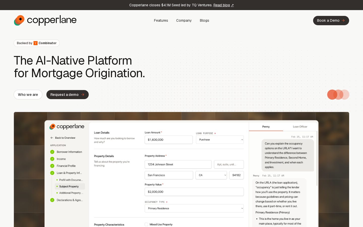Click the green check next to Borrower Information
The height and width of the screenshot is (227, 363).
(52, 152)
